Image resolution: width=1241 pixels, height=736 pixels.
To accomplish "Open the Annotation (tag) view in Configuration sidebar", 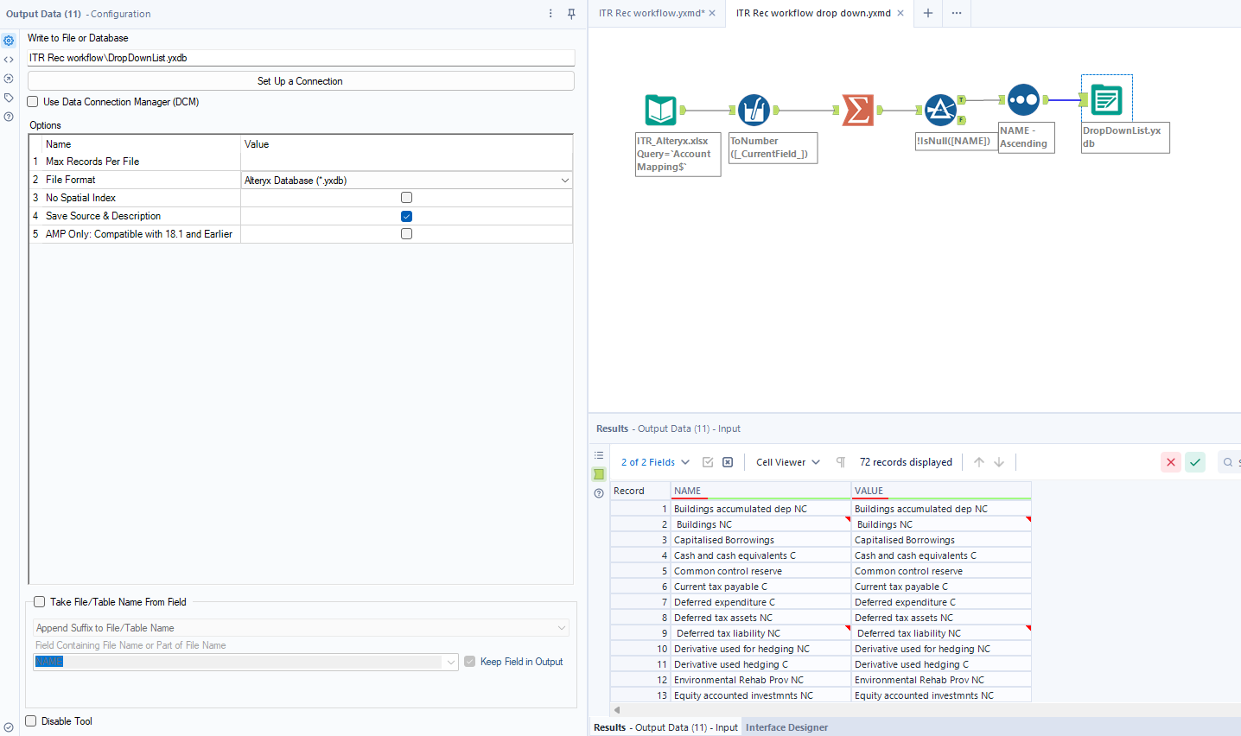I will (9, 97).
